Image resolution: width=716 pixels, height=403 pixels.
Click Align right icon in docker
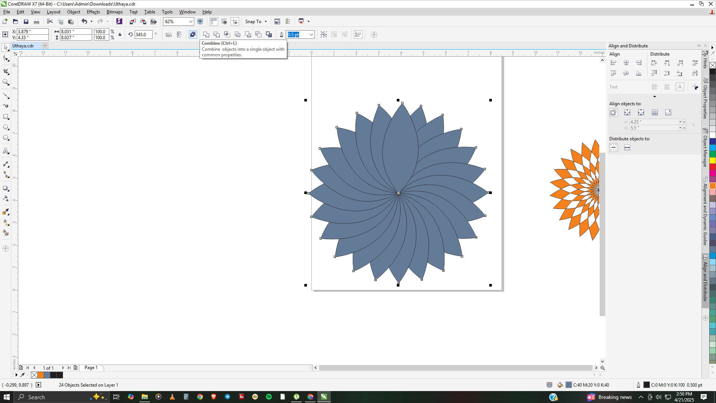tap(639, 63)
